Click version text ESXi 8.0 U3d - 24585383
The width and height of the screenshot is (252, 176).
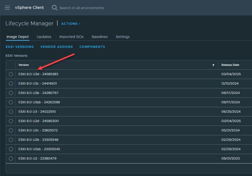click(x=38, y=74)
